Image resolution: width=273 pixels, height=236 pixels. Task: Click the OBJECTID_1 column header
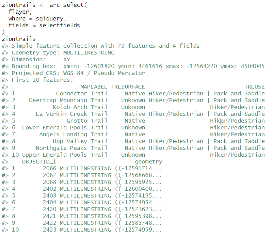[x=39, y=162]
